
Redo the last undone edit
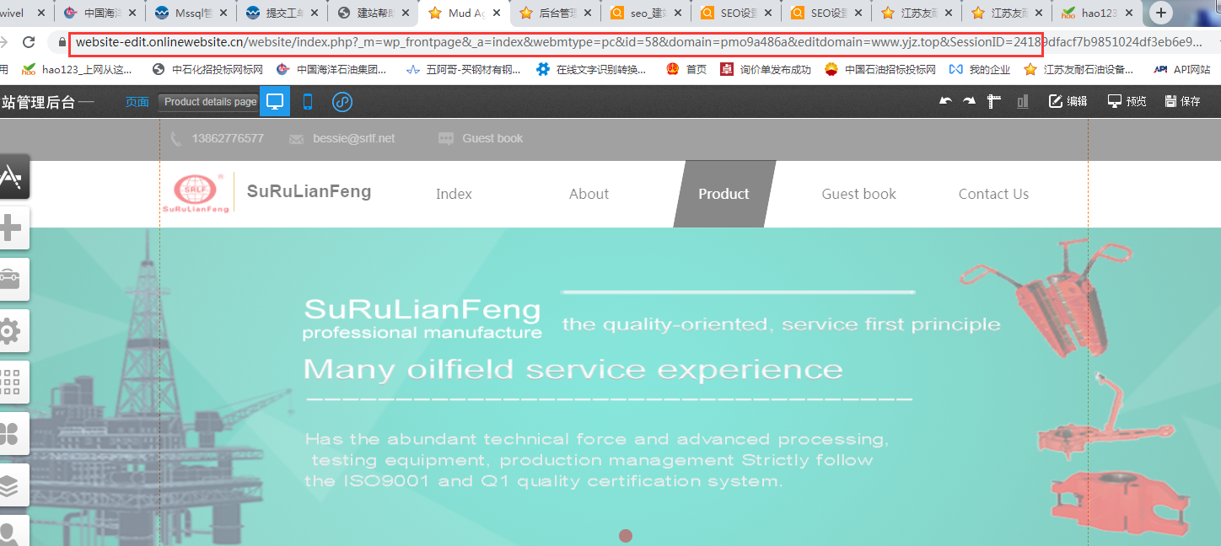tap(969, 101)
